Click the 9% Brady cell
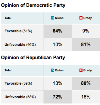 86,31
